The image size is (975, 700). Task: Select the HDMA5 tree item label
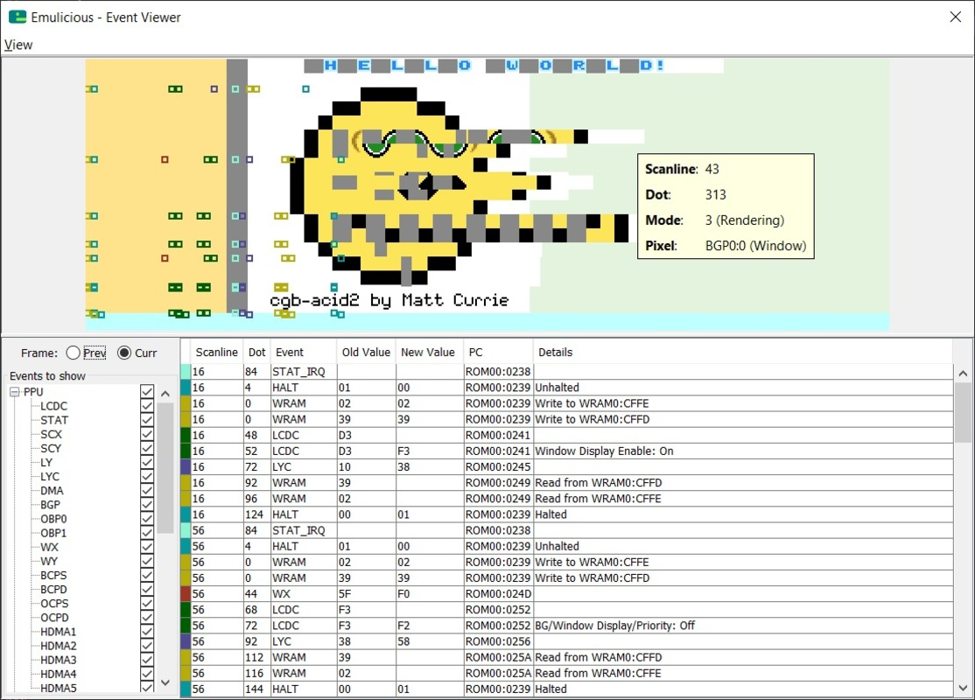[59, 689]
